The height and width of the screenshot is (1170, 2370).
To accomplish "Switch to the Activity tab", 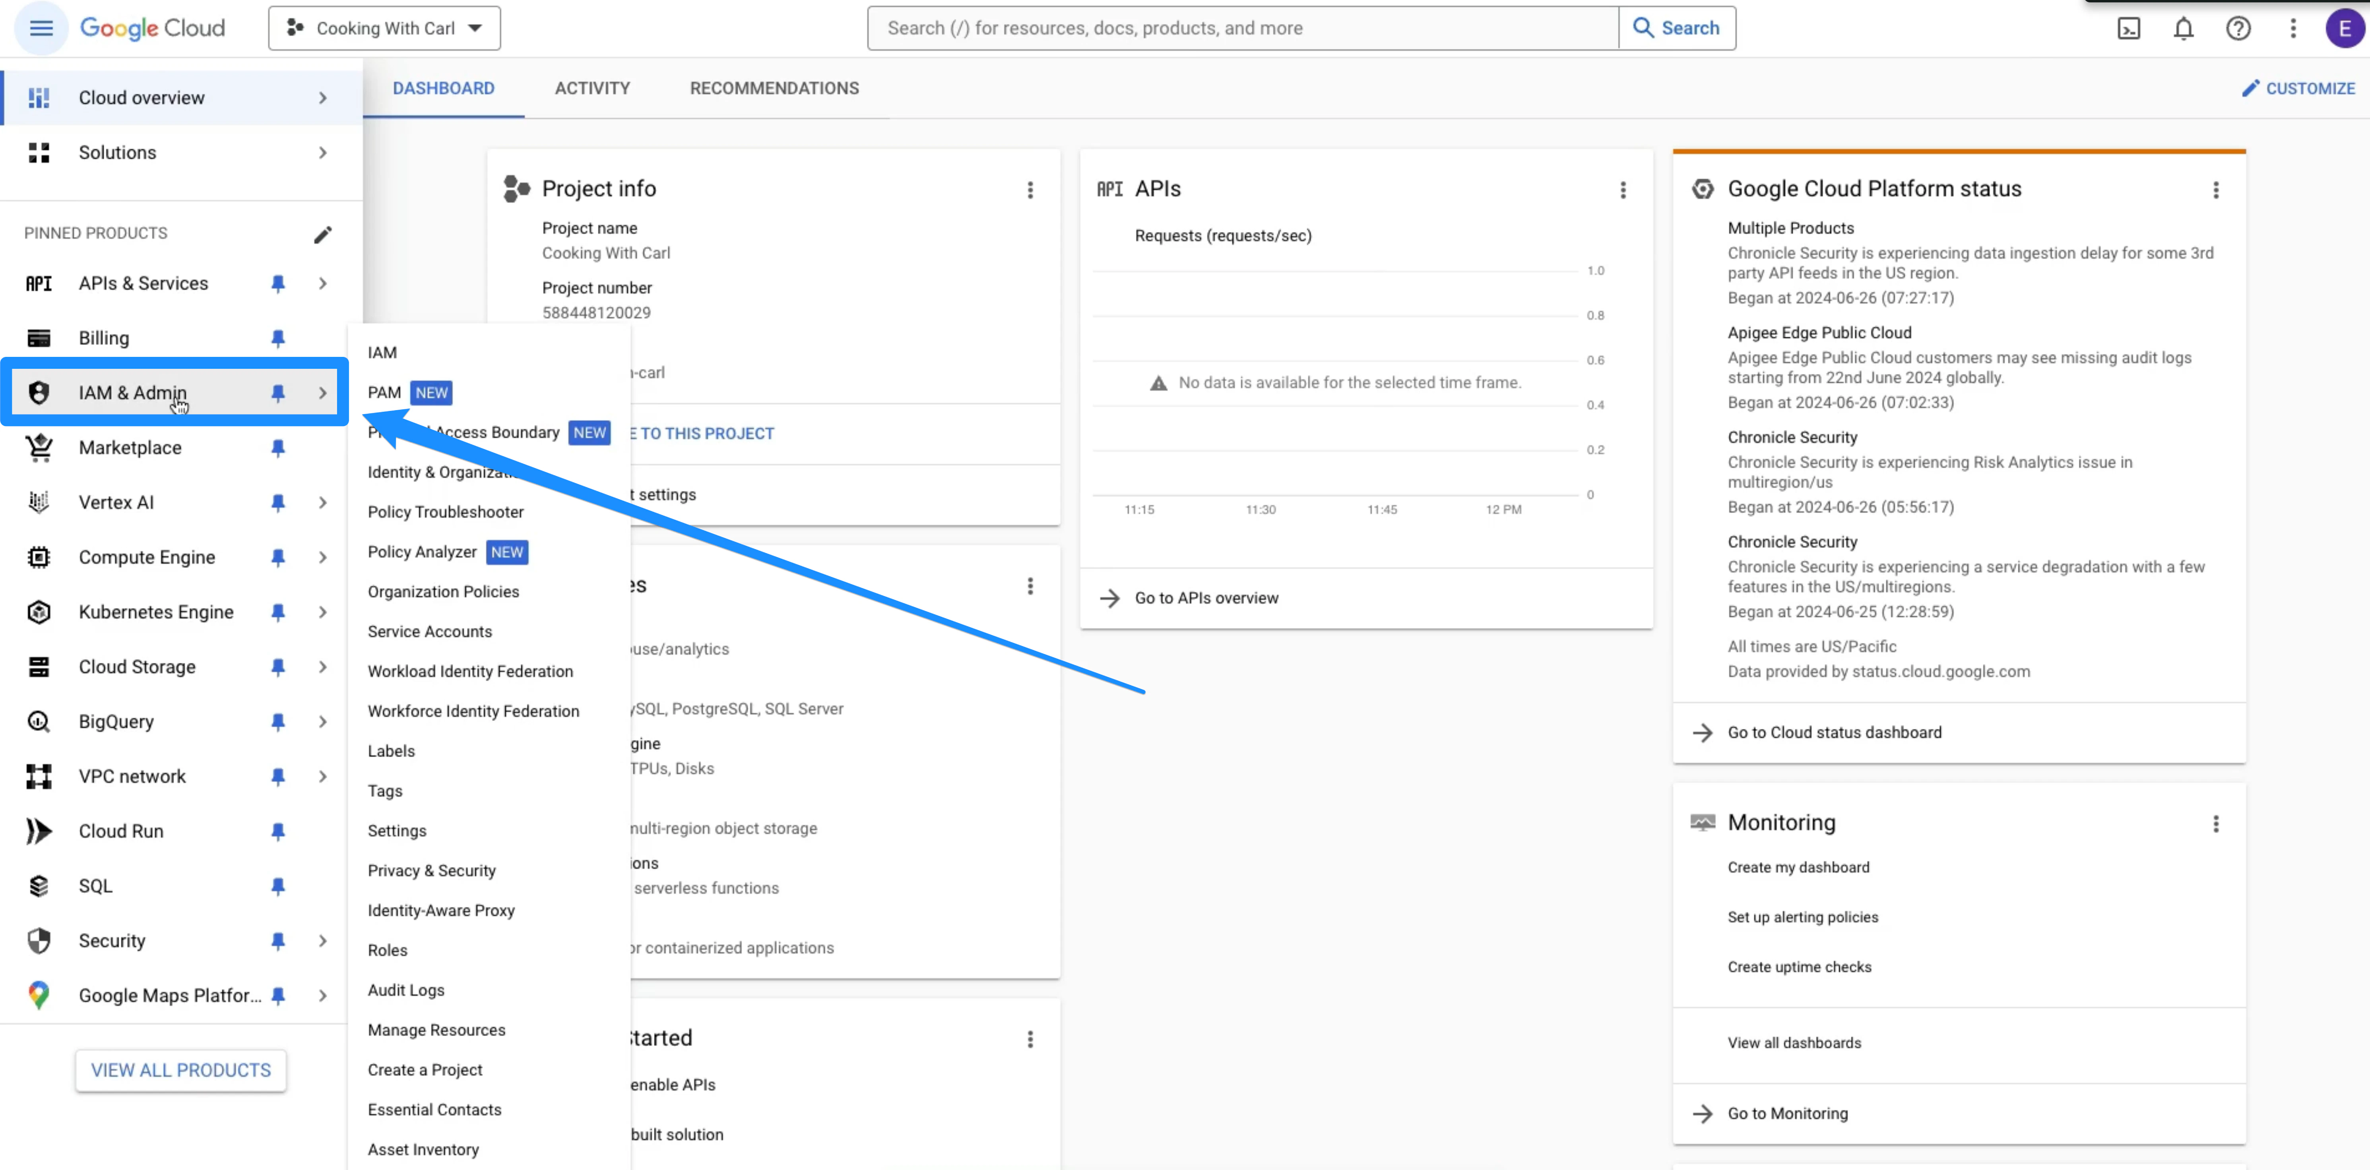I will 592,87.
